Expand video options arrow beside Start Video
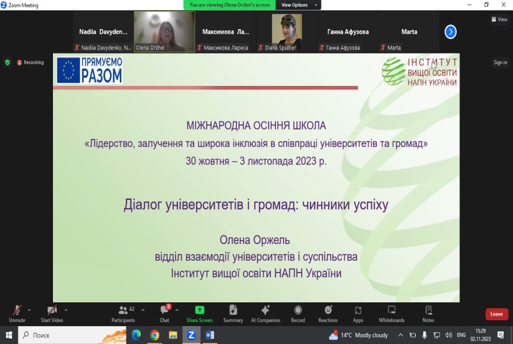This screenshot has width=513, height=344. click(66, 310)
